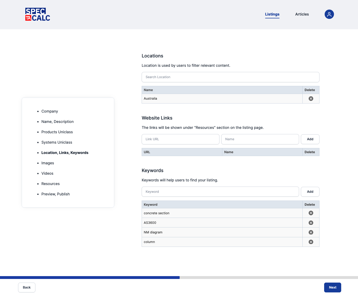This screenshot has height=295, width=358.
Task: Click the form progress bar
Action: pyautogui.click(x=179, y=277)
